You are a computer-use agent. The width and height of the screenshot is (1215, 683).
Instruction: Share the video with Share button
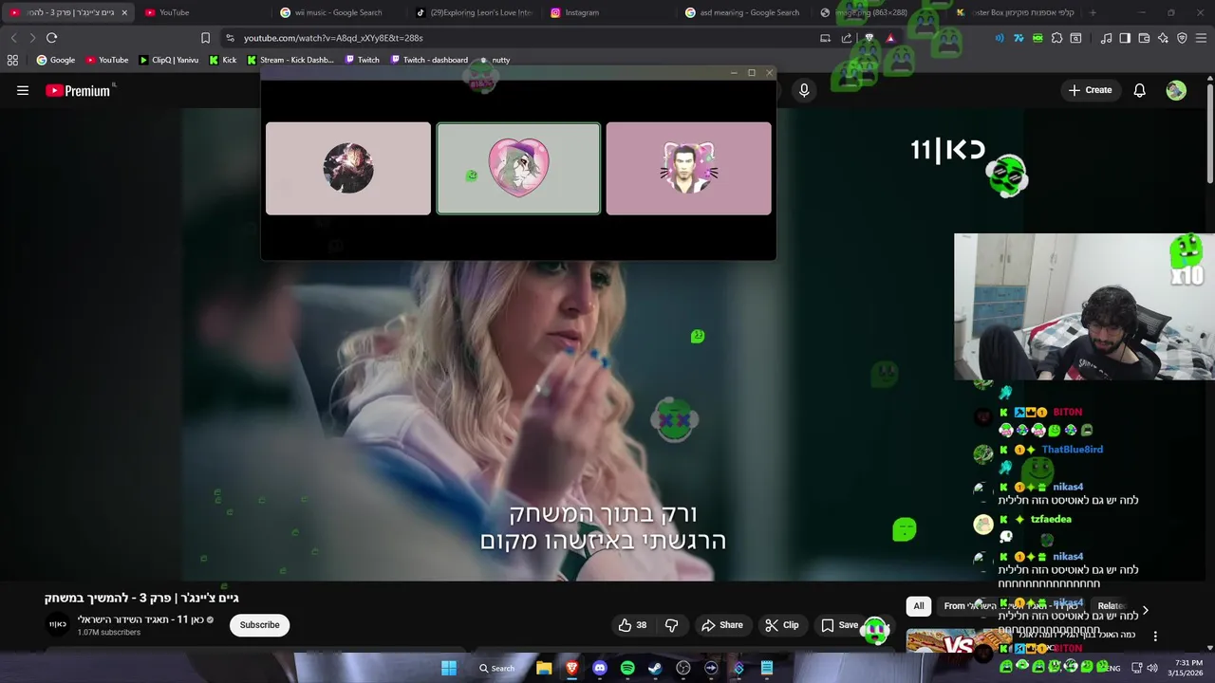pyautogui.click(x=721, y=625)
